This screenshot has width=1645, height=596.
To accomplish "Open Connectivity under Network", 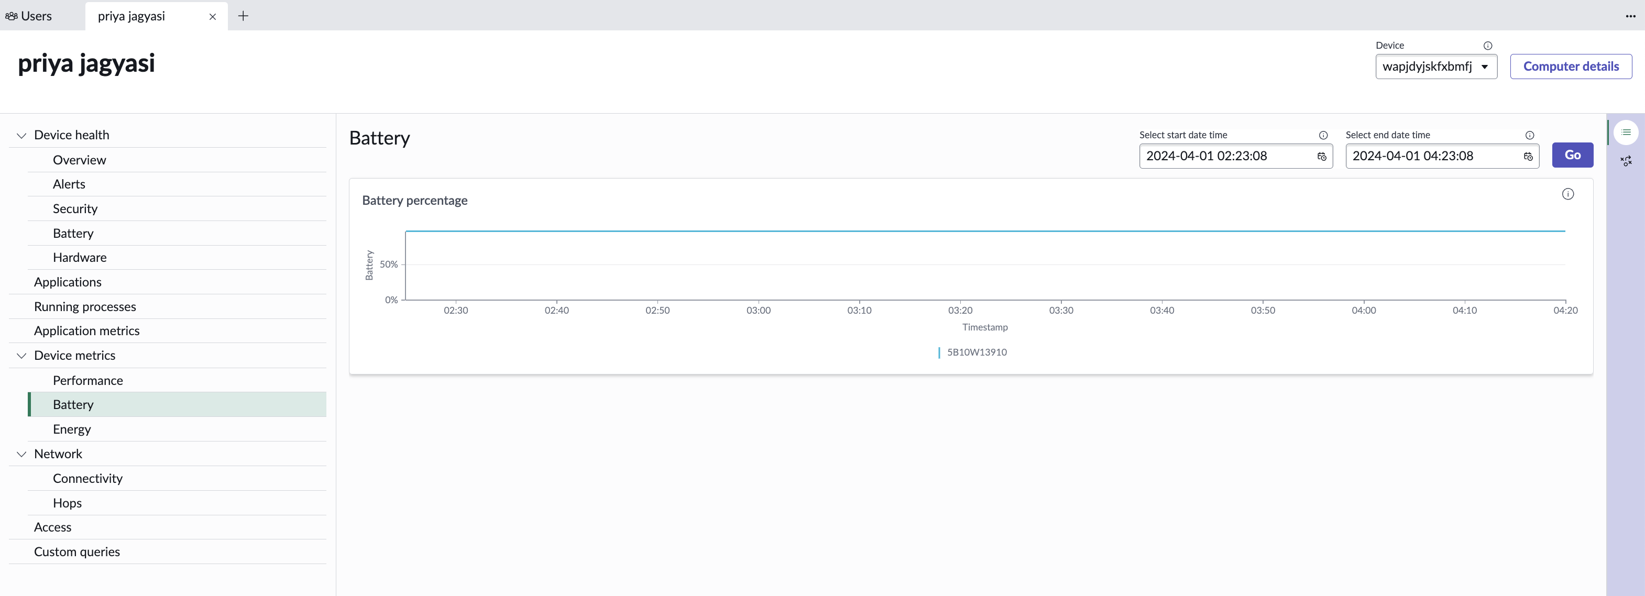I will (177, 479).
